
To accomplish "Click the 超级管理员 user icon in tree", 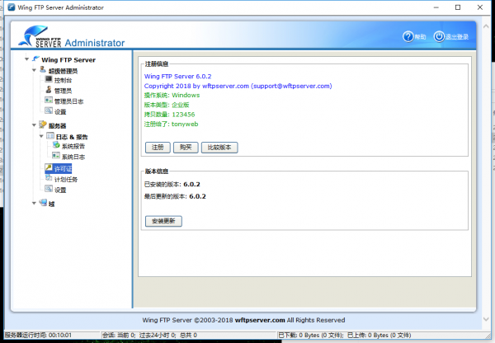I will click(43, 70).
